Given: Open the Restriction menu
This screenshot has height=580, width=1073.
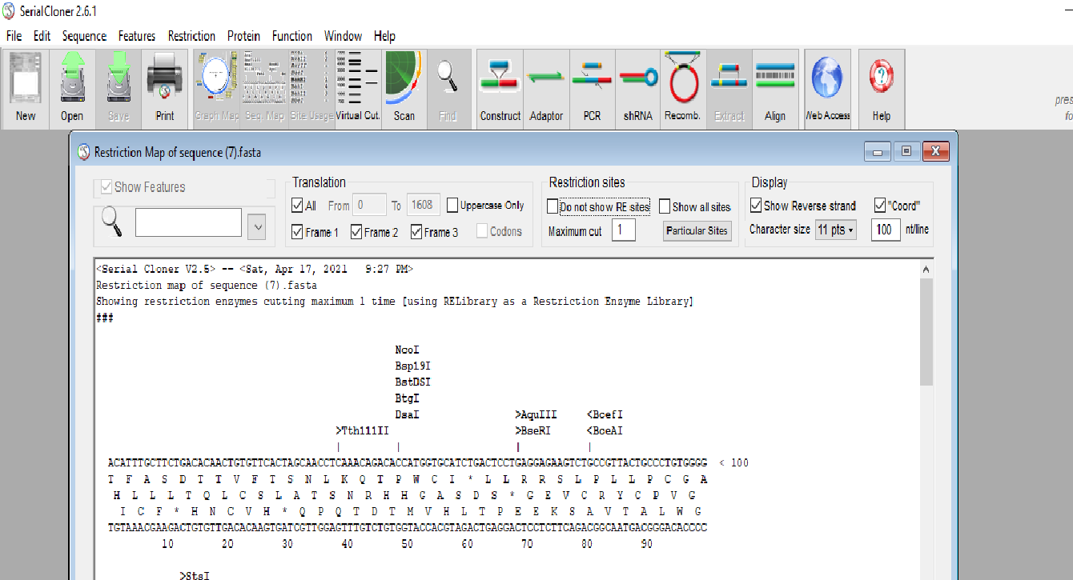Looking at the screenshot, I should coord(191,36).
